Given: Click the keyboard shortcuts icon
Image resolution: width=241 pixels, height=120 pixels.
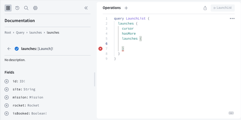Looking at the screenshot, I should pos(231,113).
